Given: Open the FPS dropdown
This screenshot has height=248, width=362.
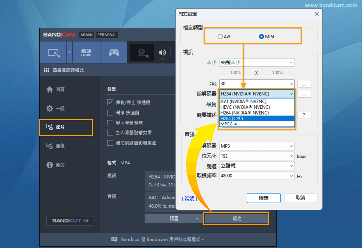Looking at the screenshot, I should [x=257, y=84].
